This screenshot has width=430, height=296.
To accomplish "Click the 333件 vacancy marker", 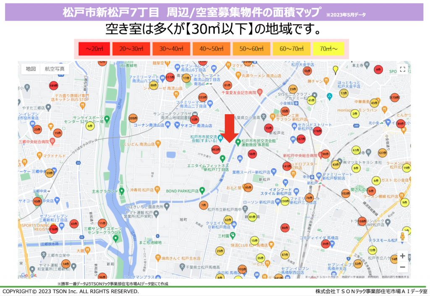I will click(x=203, y=97).
